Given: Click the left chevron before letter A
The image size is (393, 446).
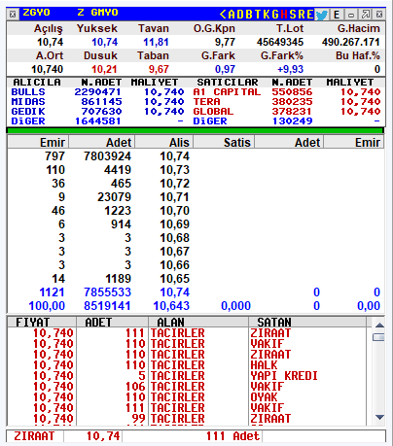Looking at the screenshot, I should [223, 15].
